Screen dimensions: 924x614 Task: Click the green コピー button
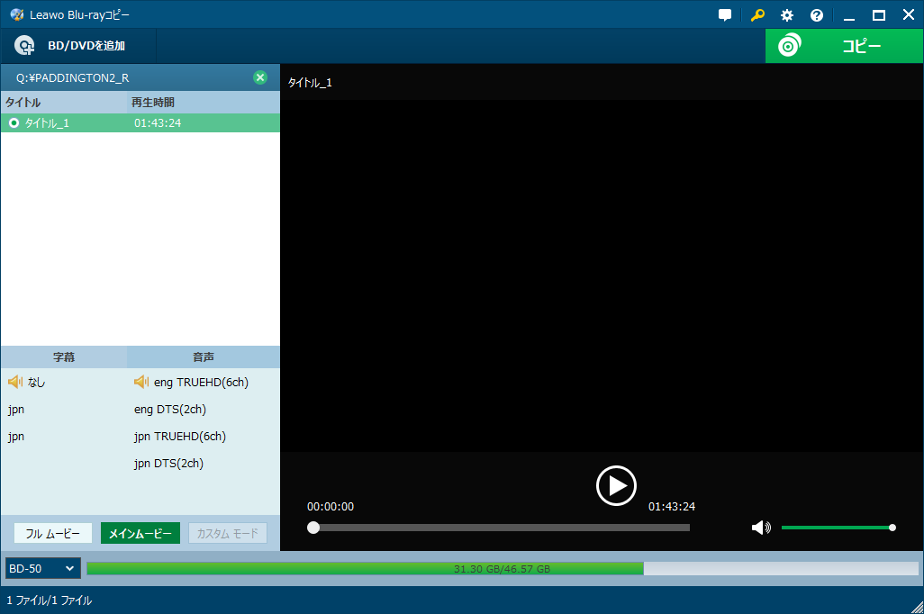[844, 46]
